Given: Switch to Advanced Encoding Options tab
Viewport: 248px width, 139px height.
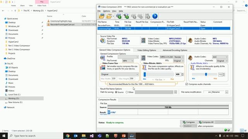Looking at the screenshot, I should [175, 50].
